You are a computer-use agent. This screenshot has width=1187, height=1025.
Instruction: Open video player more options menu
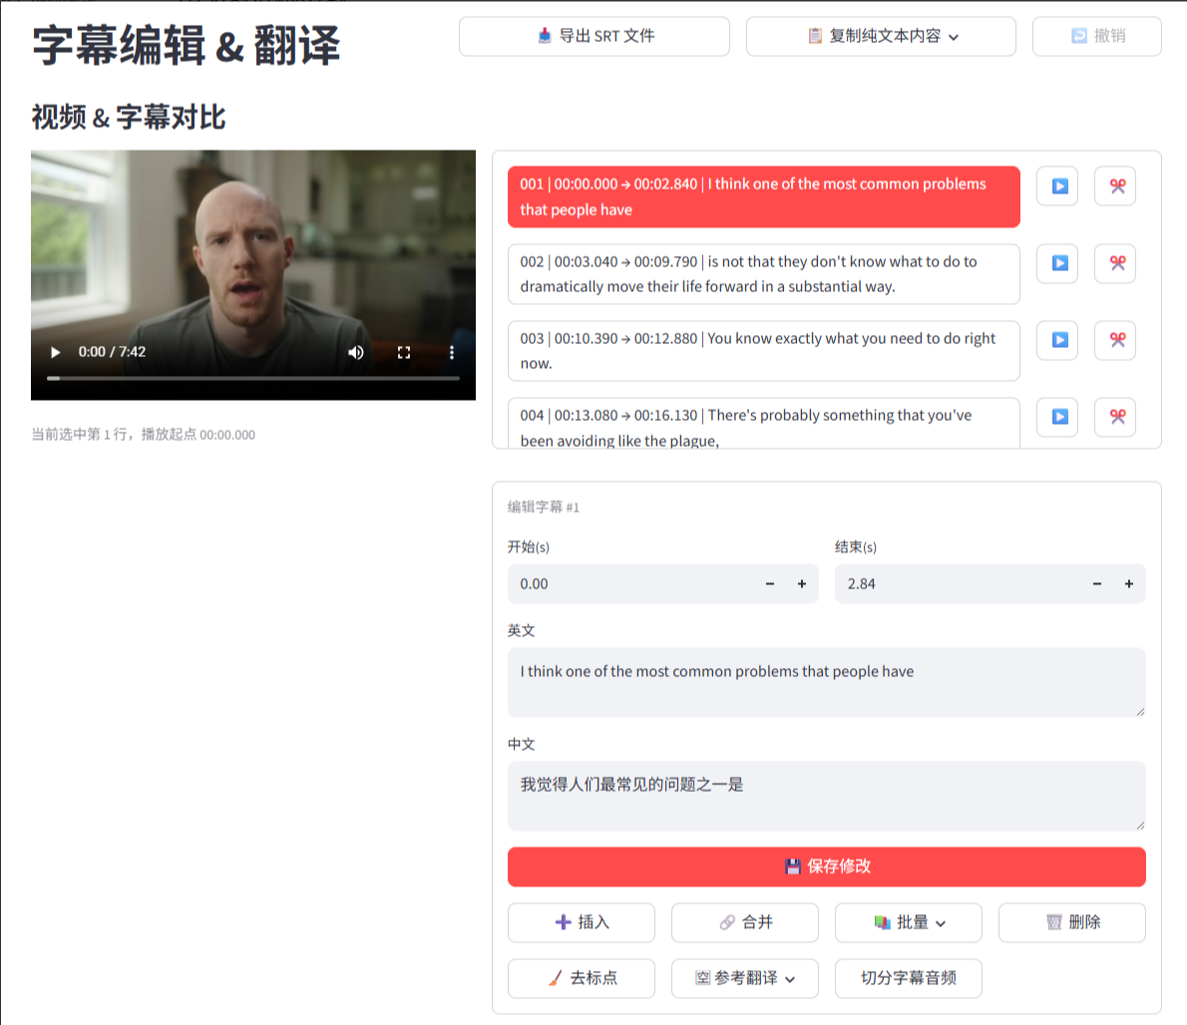tap(452, 353)
